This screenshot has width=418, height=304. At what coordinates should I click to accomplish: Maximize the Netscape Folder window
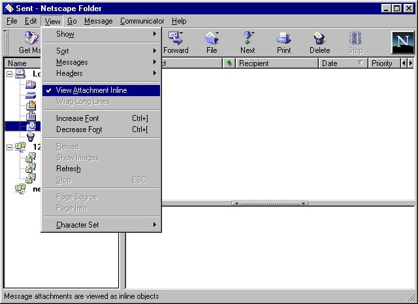[396, 8]
